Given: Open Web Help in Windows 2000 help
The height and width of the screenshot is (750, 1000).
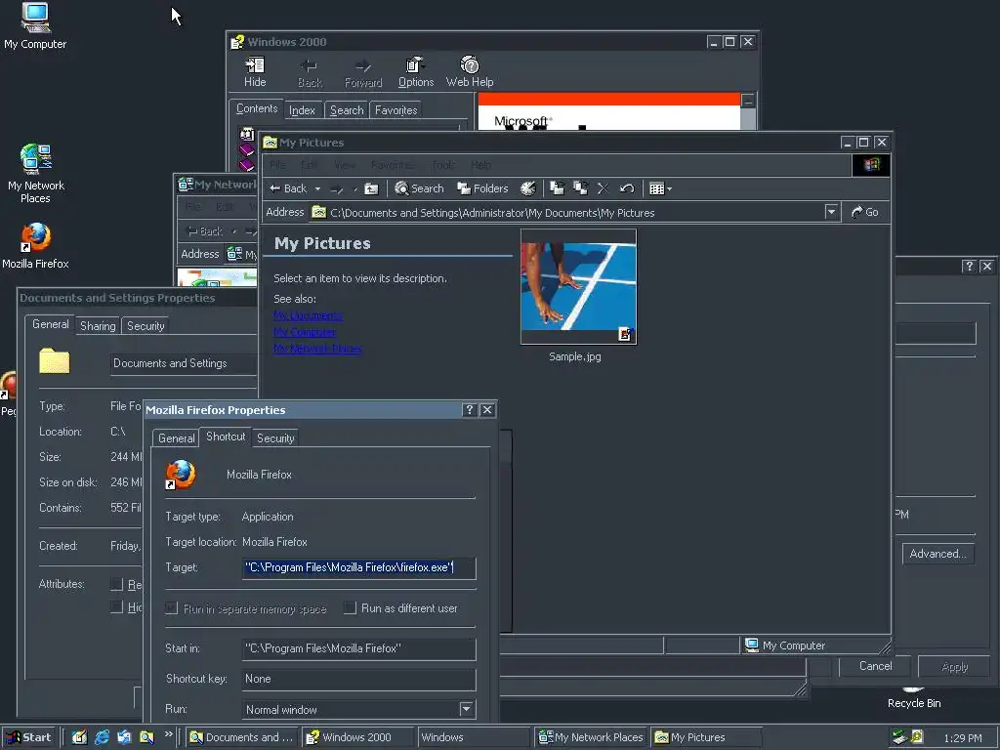Looking at the screenshot, I should point(470,72).
